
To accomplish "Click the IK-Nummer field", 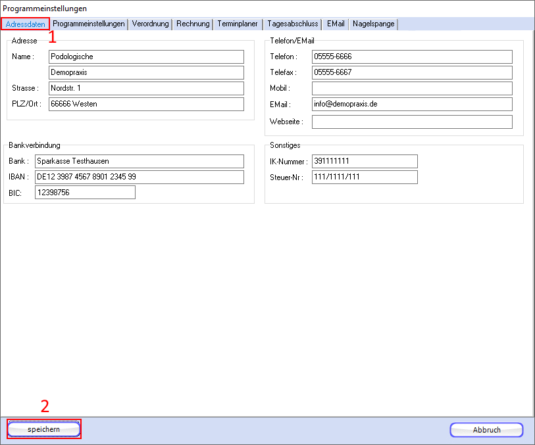I will (365, 161).
